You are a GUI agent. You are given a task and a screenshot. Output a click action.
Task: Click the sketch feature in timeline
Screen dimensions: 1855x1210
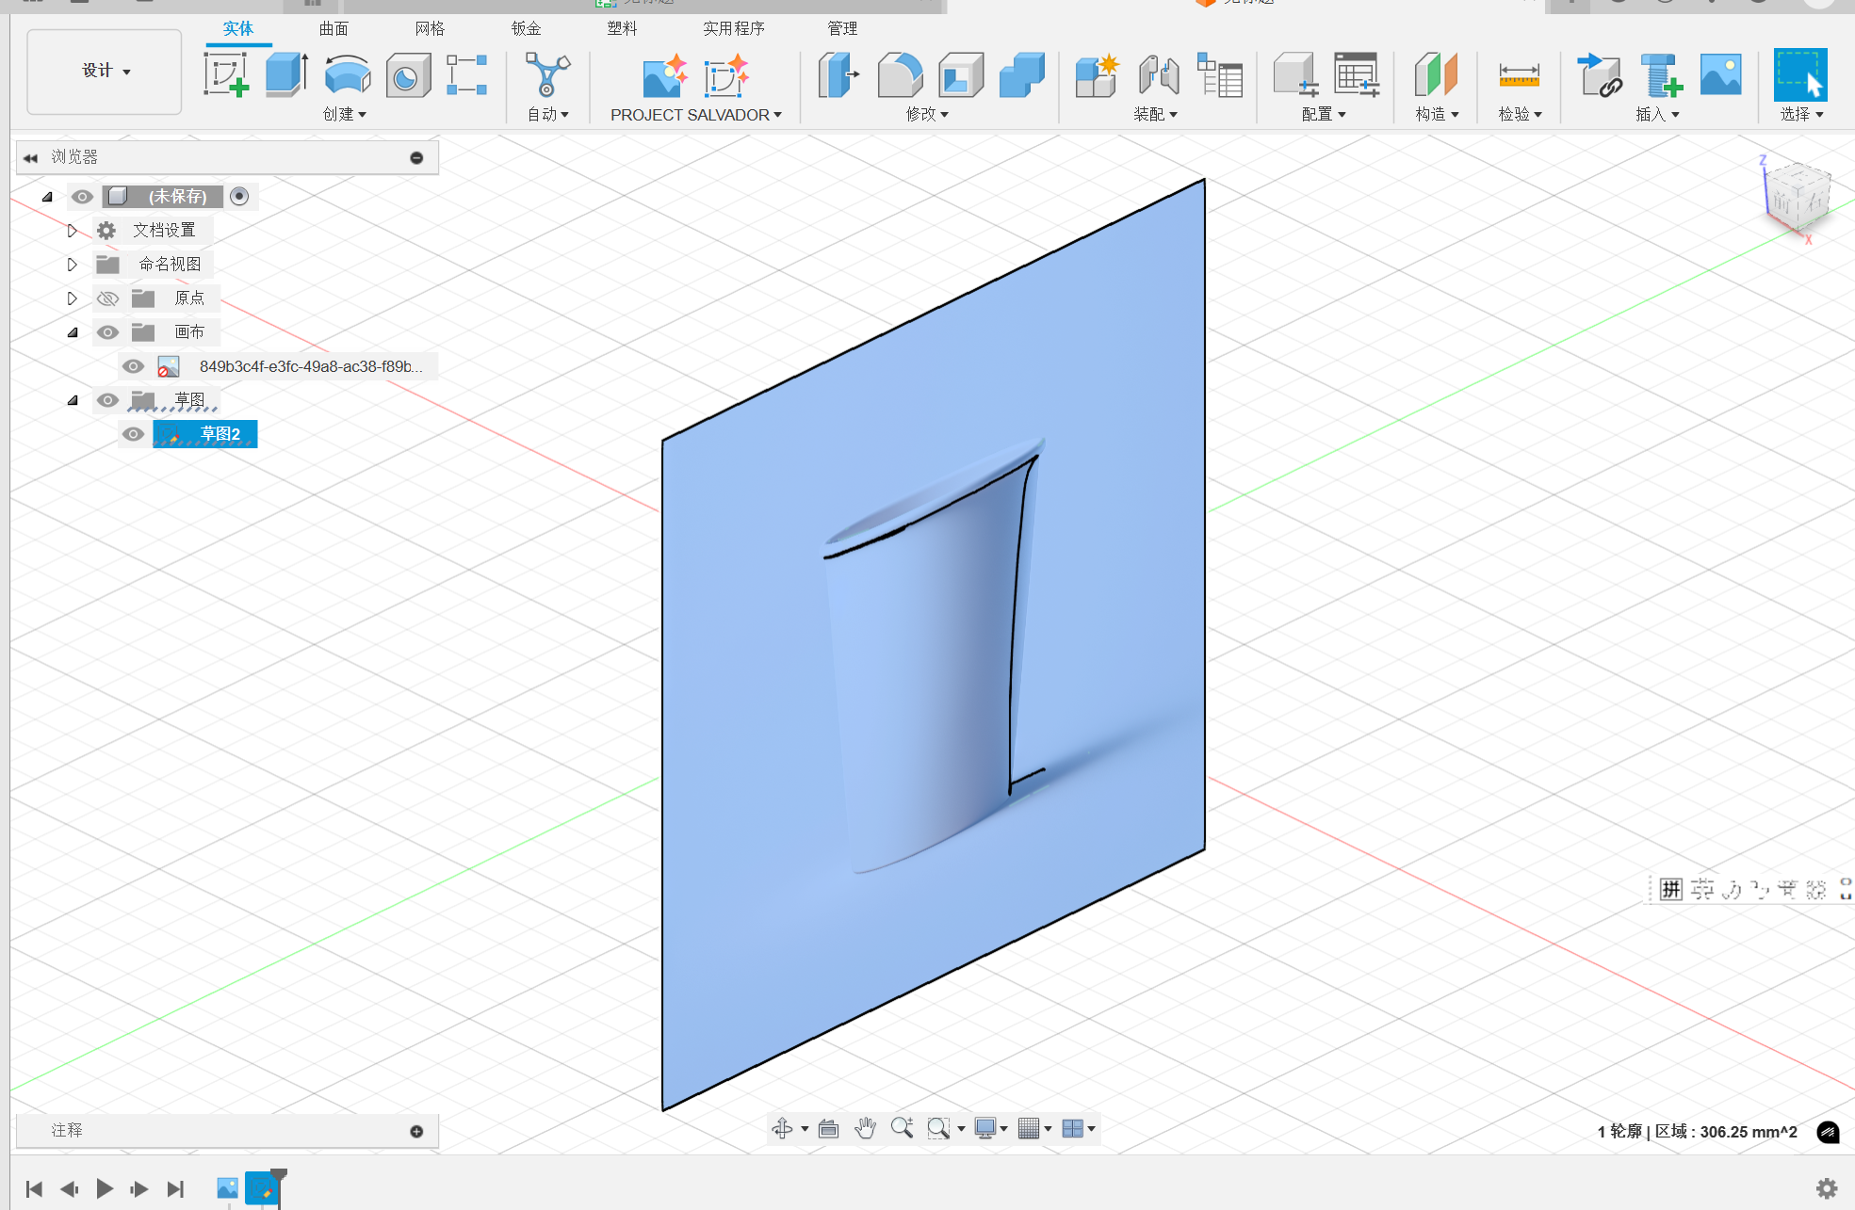(262, 1188)
